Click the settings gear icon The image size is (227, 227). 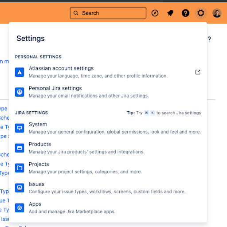click(201, 13)
